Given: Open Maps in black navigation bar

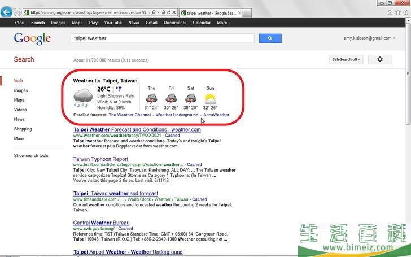Looking at the screenshot, I should [x=77, y=23].
